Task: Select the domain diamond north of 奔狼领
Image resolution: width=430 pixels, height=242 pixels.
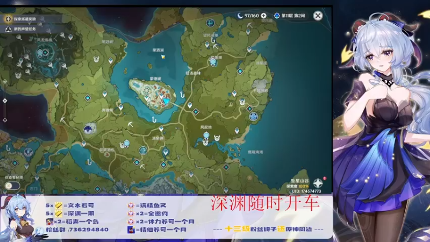Action: click(x=88, y=98)
